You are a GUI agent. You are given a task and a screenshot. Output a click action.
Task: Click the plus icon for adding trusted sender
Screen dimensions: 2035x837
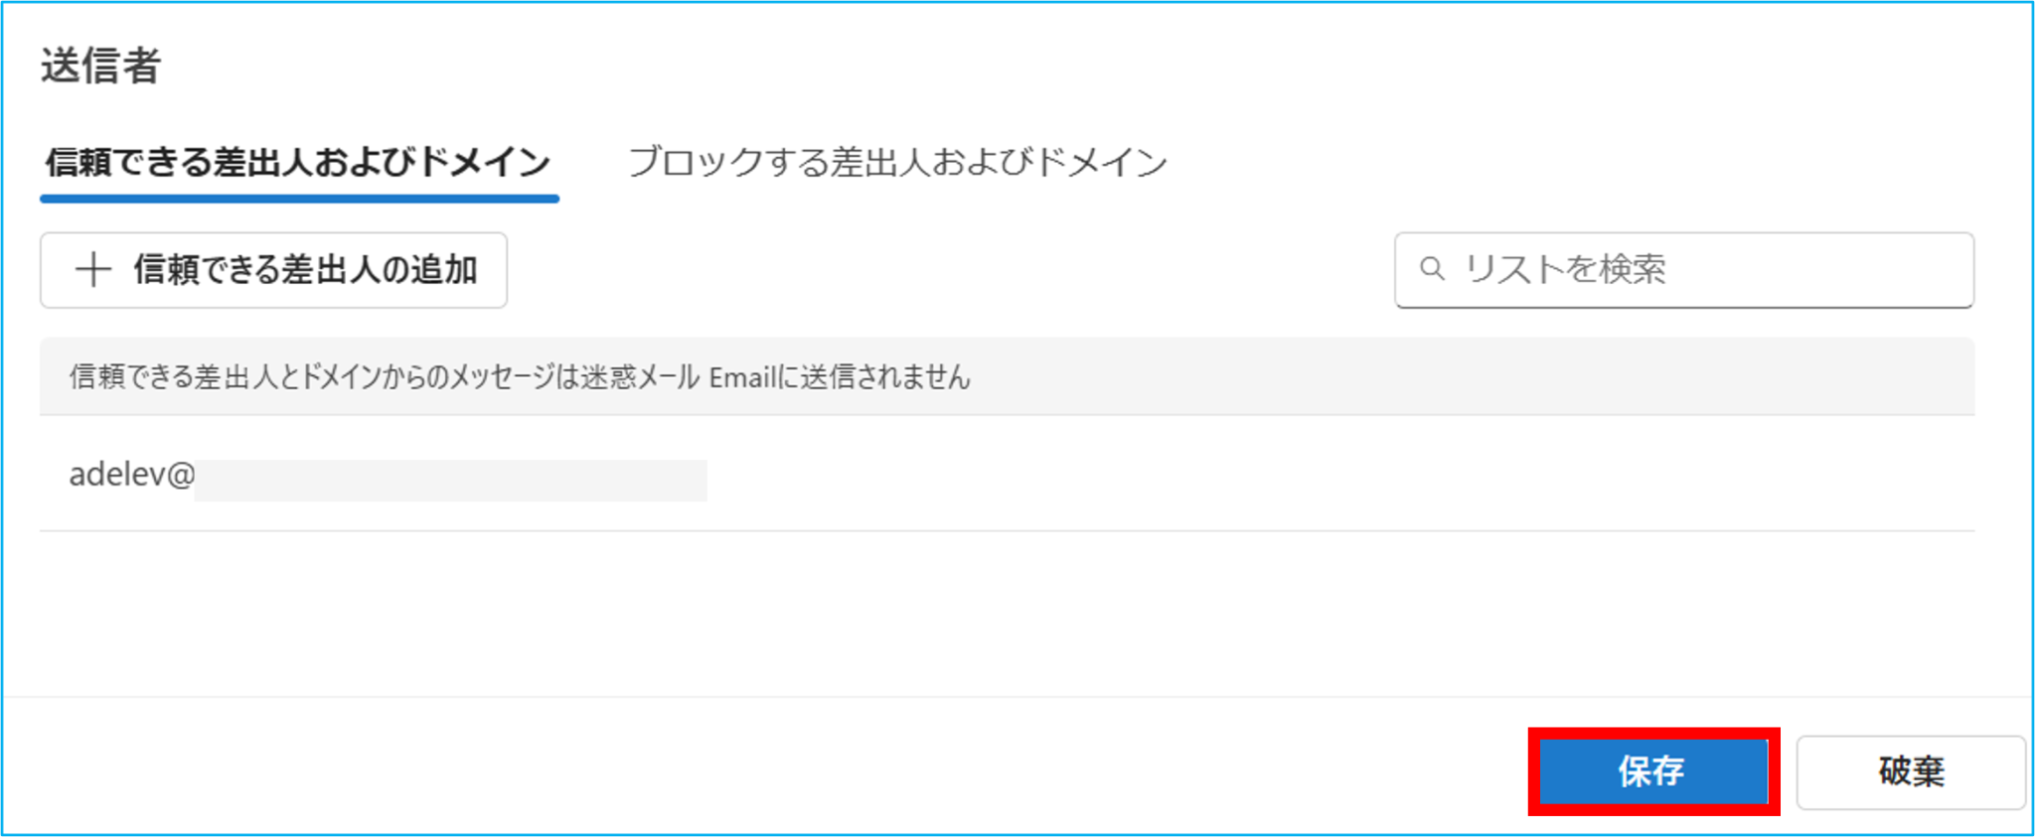tap(93, 270)
